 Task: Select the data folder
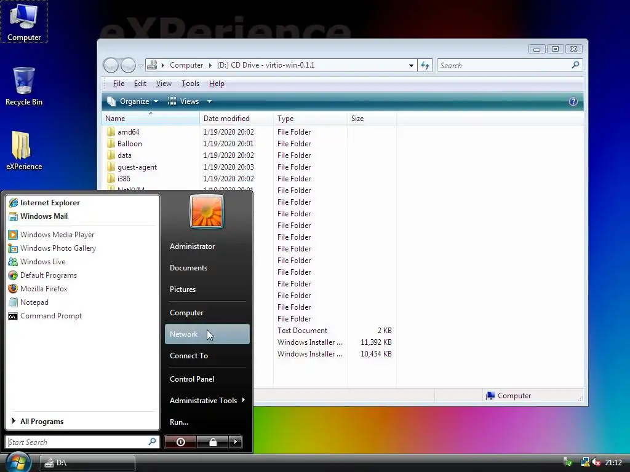point(119,155)
